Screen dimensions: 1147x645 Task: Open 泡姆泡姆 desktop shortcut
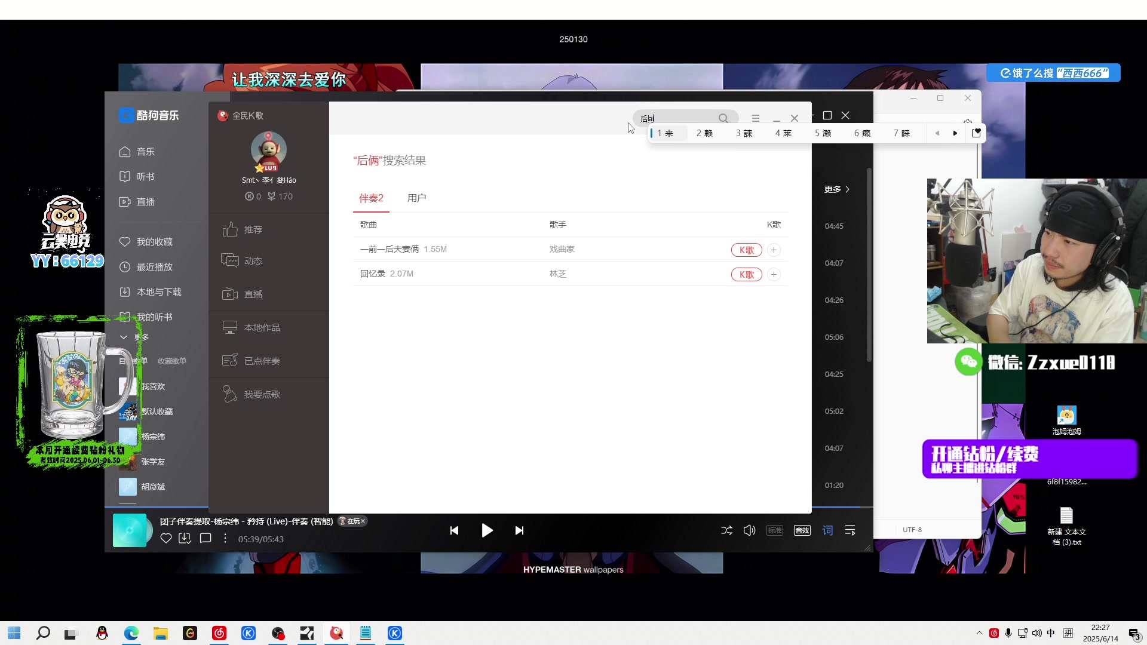pyautogui.click(x=1066, y=420)
